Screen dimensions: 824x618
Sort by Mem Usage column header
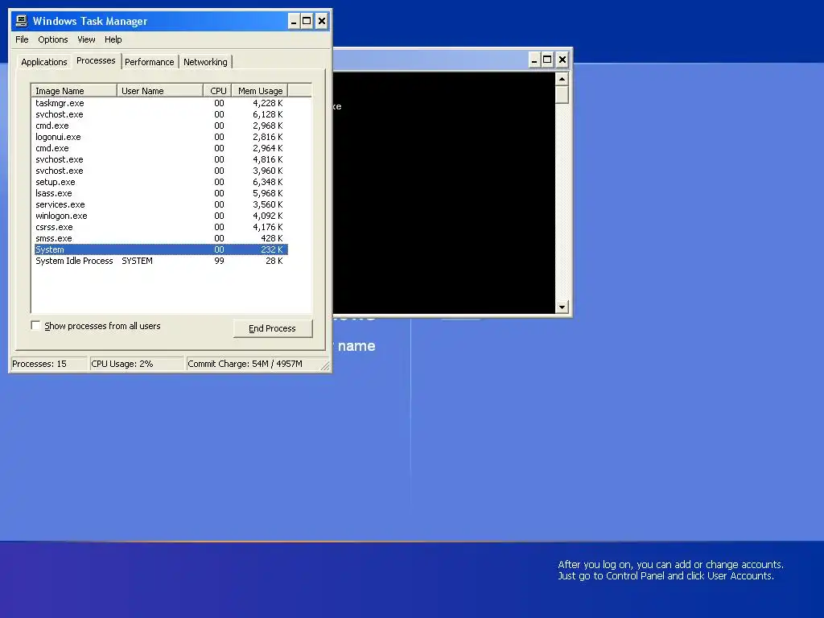(x=260, y=91)
